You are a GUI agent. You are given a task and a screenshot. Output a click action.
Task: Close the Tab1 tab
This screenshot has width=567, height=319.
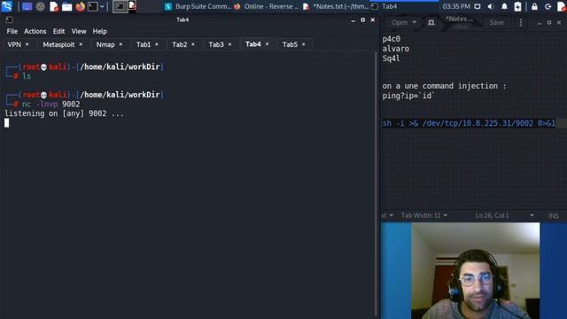point(157,44)
